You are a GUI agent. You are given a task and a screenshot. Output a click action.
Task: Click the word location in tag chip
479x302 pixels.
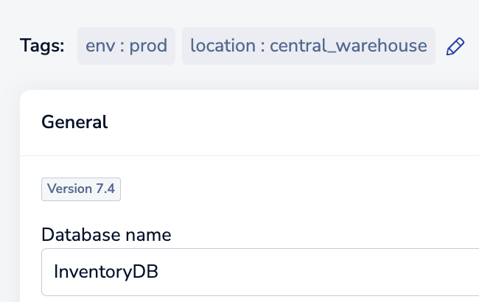(x=223, y=46)
